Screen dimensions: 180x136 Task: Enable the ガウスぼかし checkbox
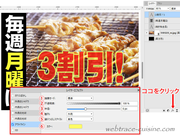[x=13, y=96]
